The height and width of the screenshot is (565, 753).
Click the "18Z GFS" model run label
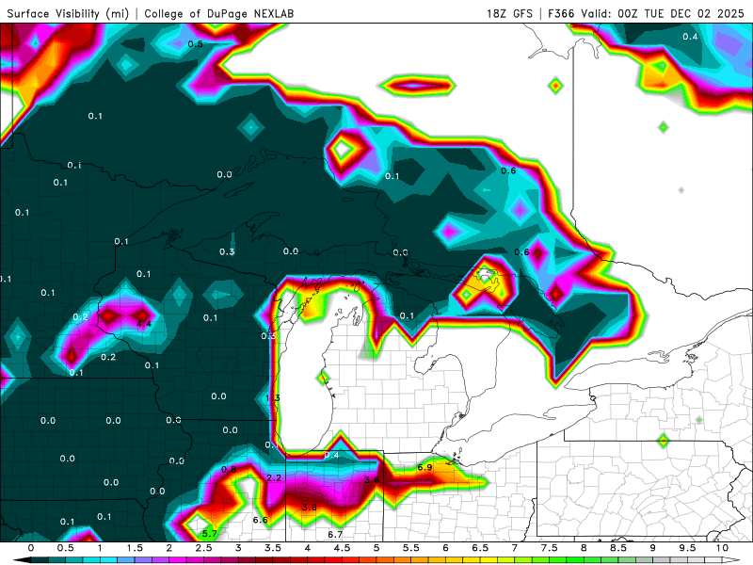(509, 13)
